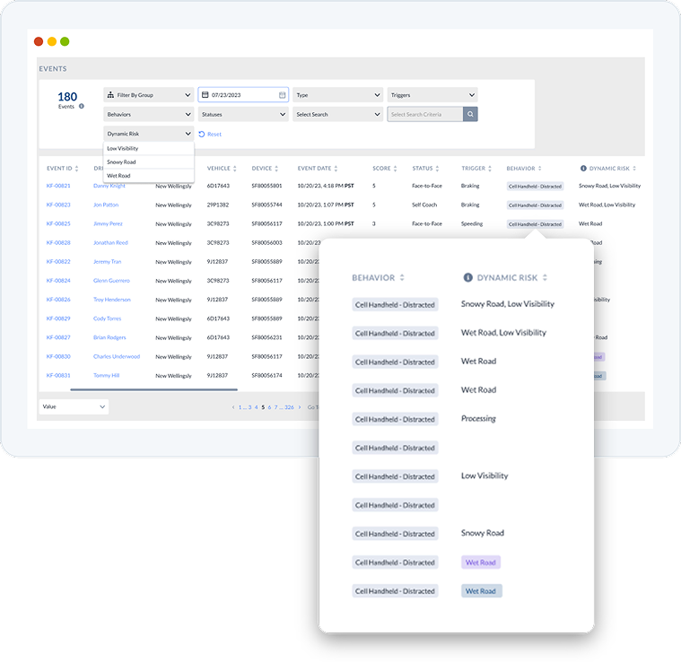This screenshot has height=663, width=681.
Task: Click Self Coach status cell
Action: point(424,205)
